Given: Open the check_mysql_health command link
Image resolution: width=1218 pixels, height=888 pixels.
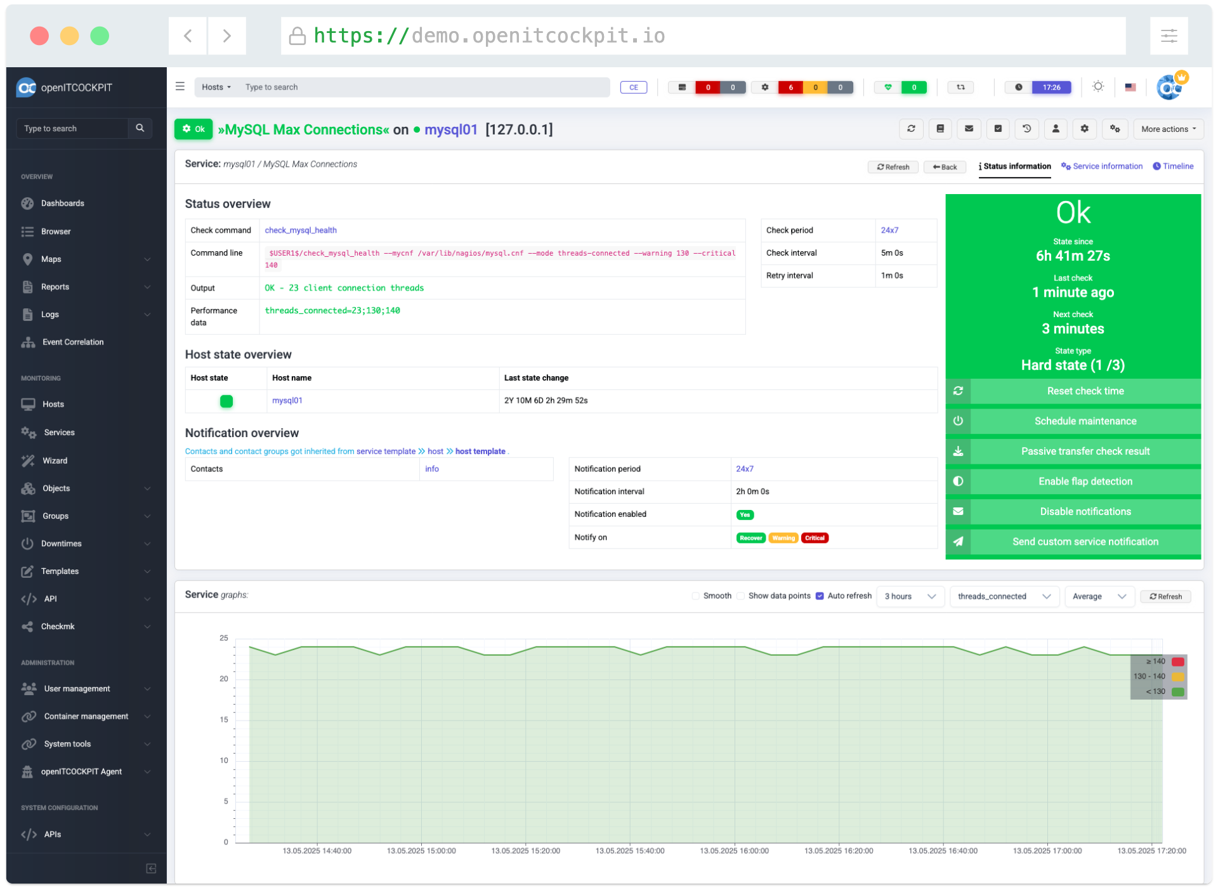Looking at the screenshot, I should [x=301, y=230].
